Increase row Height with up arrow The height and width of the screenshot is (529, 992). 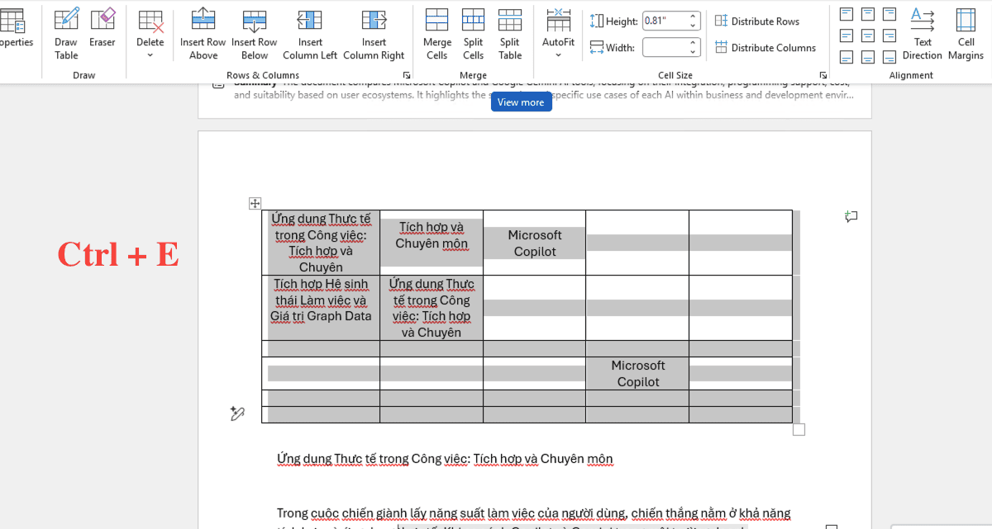click(x=694, y=17)
